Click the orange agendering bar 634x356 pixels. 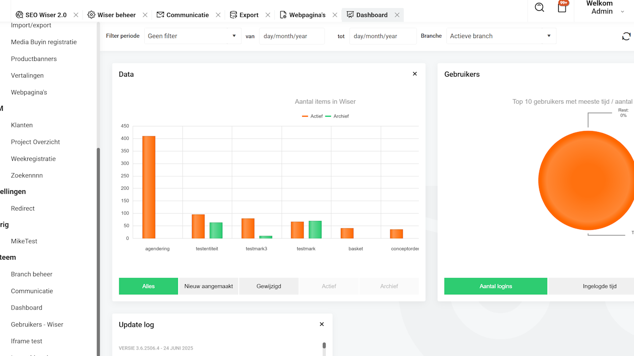tap(149, 187)
